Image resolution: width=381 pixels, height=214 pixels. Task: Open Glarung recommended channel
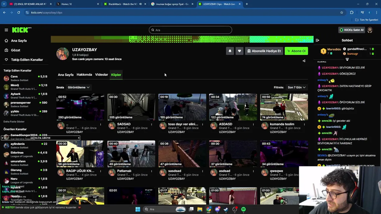tap(25, 172)
